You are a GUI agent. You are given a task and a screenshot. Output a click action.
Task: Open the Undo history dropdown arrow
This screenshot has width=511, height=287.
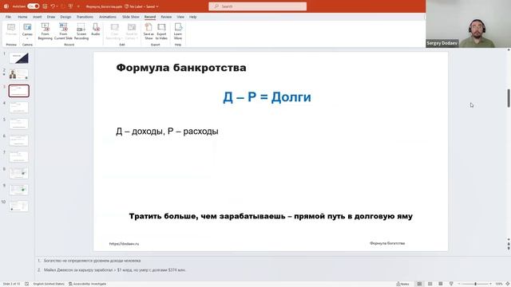pyautogui.click(x=57, y=6)
